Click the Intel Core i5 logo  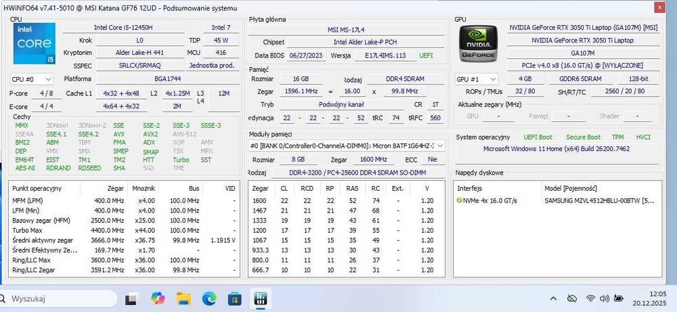[32, 43]
